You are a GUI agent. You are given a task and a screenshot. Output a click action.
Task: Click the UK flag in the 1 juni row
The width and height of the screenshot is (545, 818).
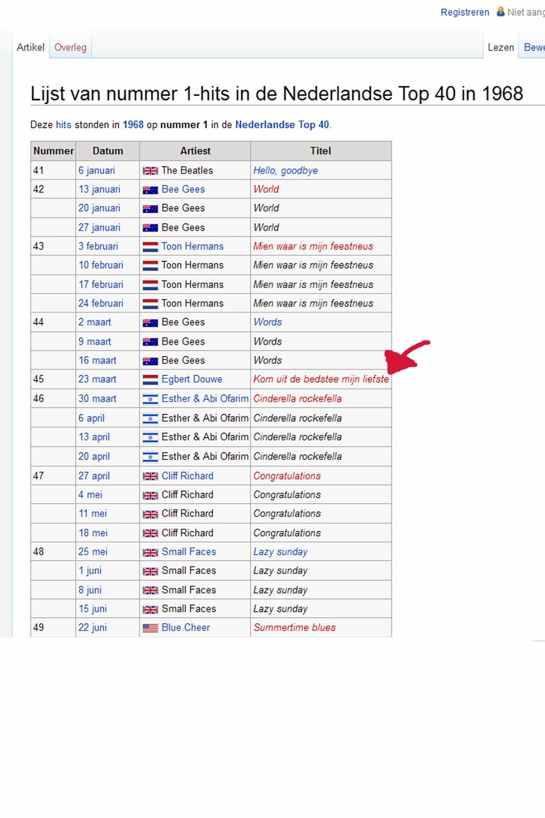[x=150, y=571]
